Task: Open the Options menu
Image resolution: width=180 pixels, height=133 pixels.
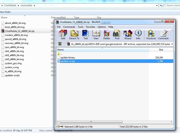Action: coord(102,27)
